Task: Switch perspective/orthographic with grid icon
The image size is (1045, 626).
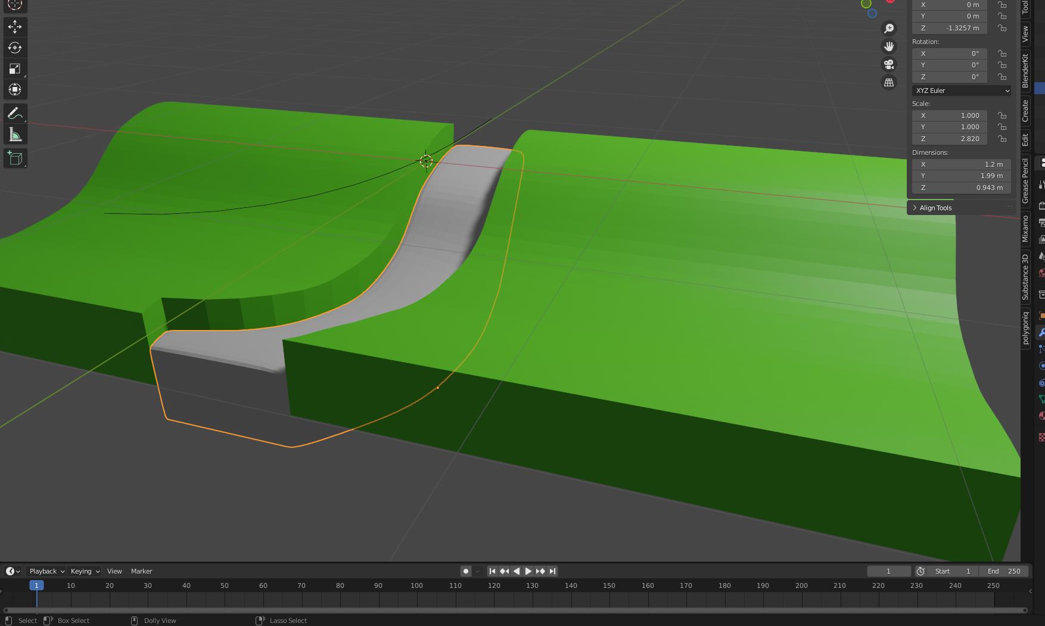Action: (x=889, y=83)
